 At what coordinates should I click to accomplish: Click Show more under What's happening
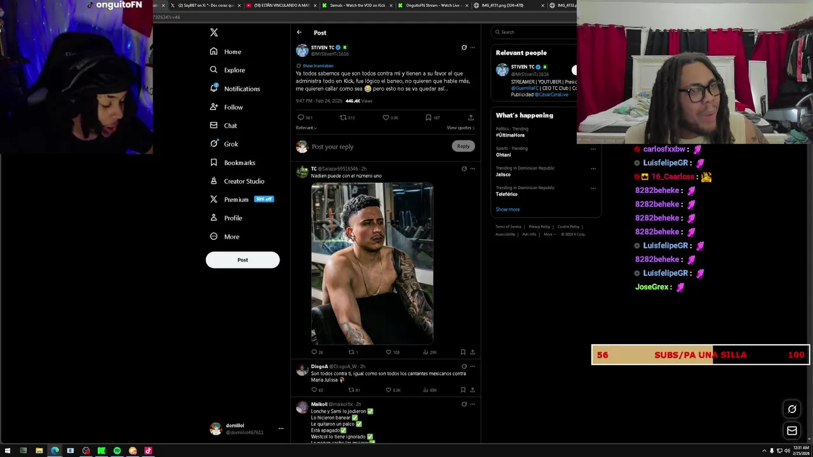507,209
